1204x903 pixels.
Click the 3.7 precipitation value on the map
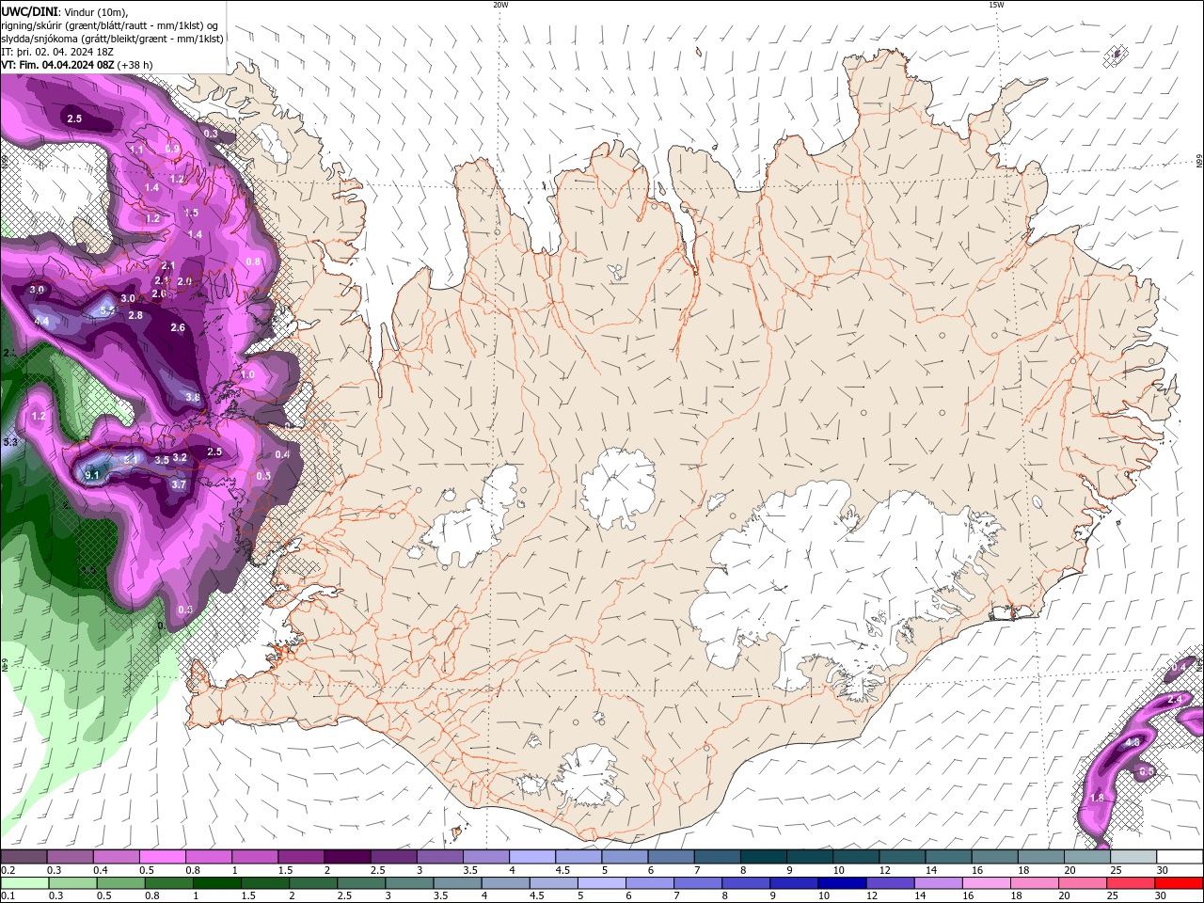[180, 483]
